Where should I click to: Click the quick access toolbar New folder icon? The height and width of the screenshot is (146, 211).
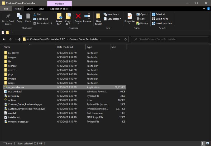7,33
